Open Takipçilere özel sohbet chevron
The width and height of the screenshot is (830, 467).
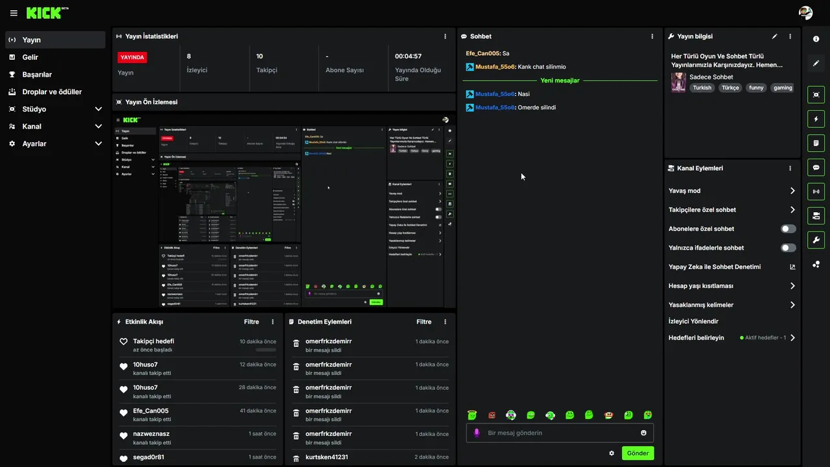click(792, 210)
